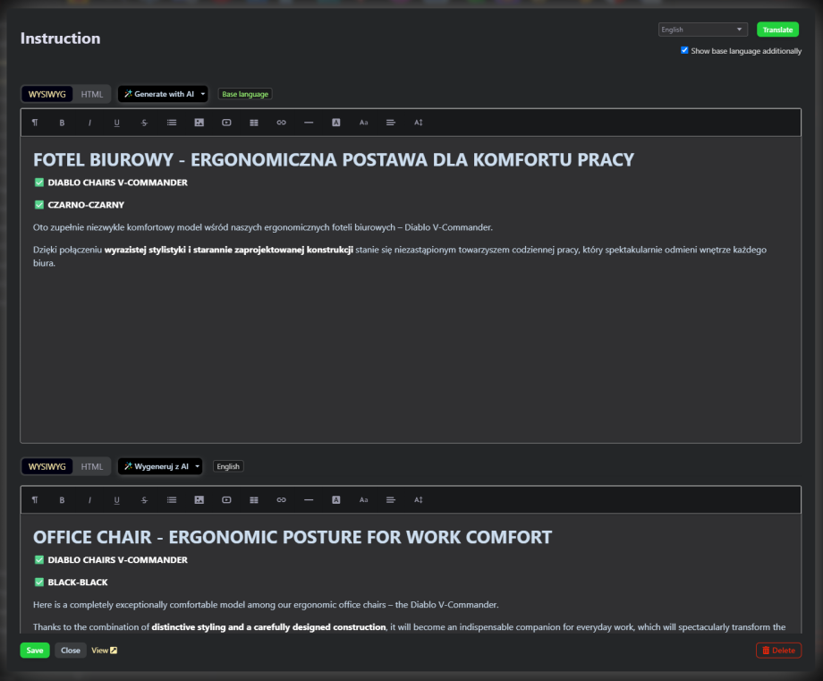The image size is (823, 681).
Task: Apply underline in the base language editor
Action: coord(116,123)
